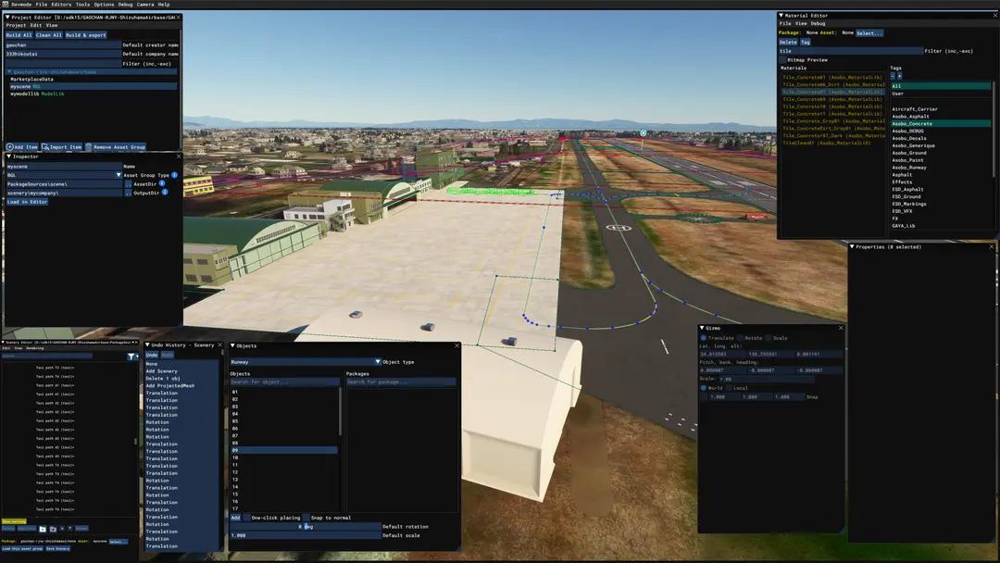The image size is (1000, 563).
Task: Collapse the Inspector panel
Action: [x=8, y=156]
